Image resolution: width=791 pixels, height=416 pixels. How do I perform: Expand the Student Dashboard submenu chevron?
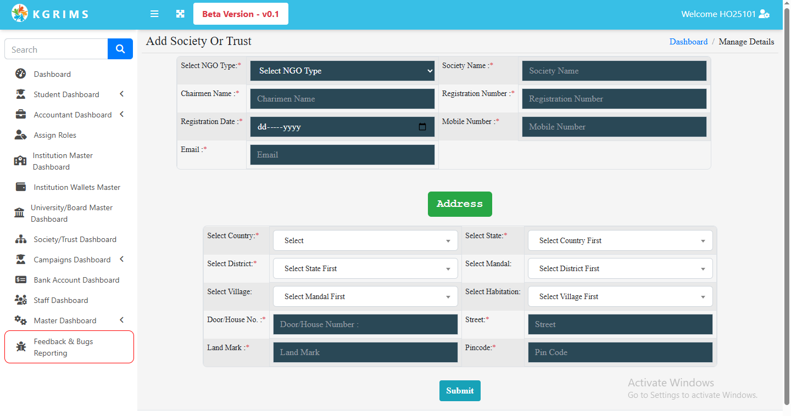pos(121,94)
